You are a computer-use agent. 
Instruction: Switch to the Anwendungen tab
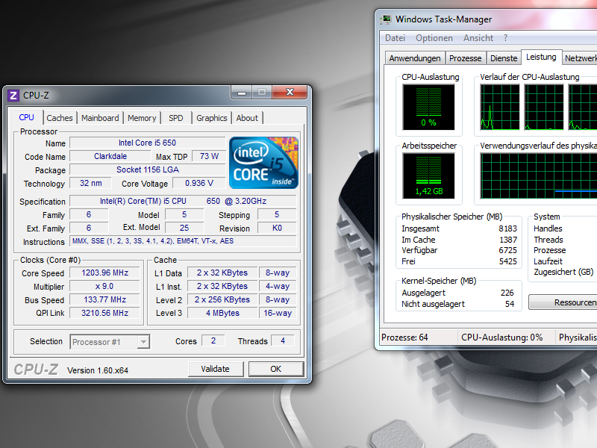tap(415, 58)
